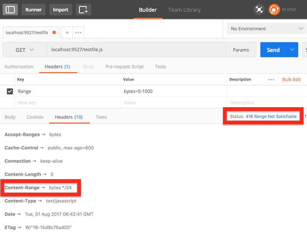Click the Cache-Control value public, max-age=600
The image size is (307, 237).
click(71, 148)
